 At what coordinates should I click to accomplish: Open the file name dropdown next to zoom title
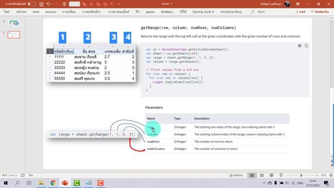171,4
